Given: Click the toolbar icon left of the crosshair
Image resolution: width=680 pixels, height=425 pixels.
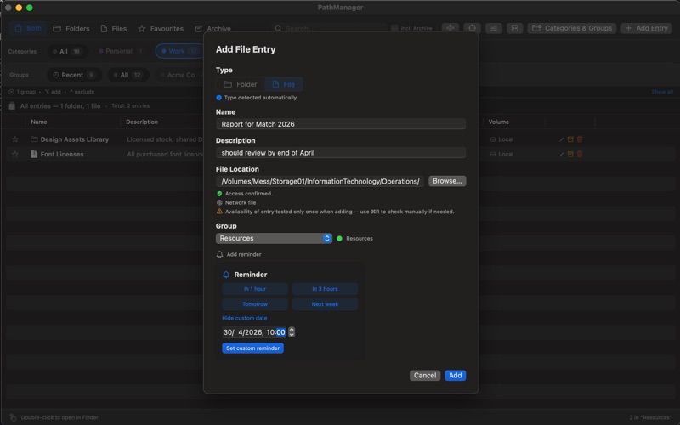Looking at the screenshot, I should [x=450, y=28].
